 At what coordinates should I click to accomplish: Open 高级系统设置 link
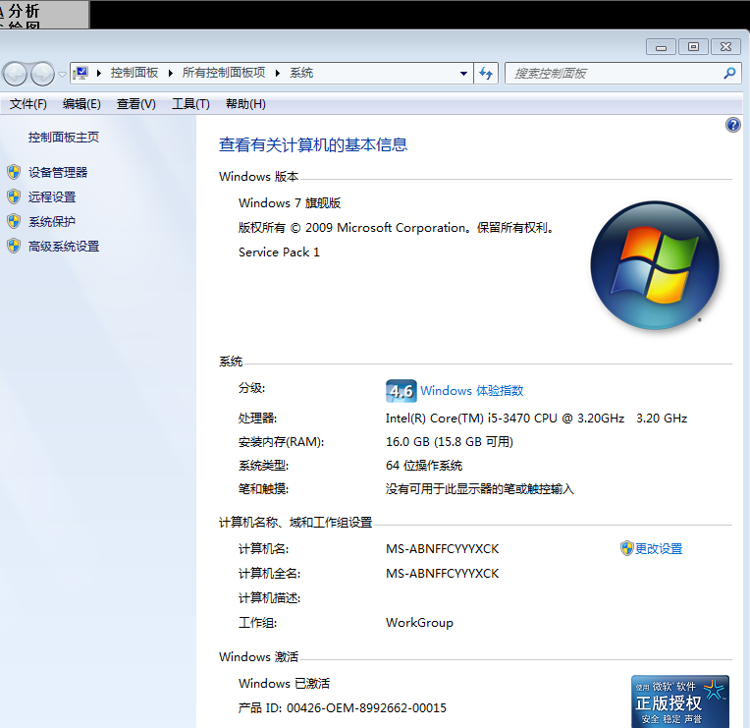point(64,246)
